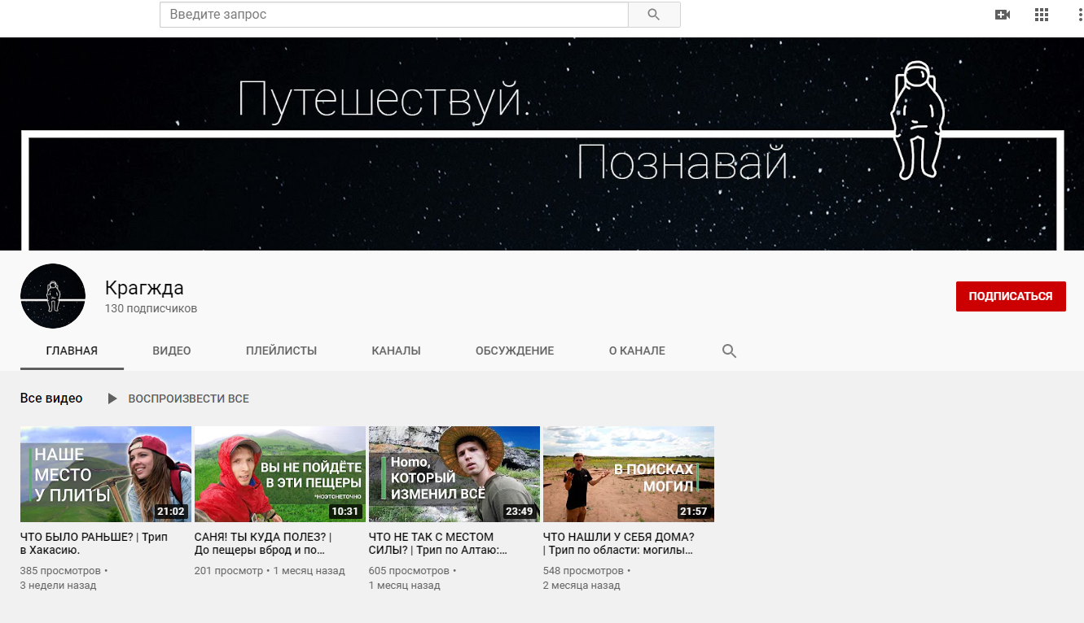Open the О КАНАЛЕ tab
Screen dimensions: 1084x623
pos(637,351)
